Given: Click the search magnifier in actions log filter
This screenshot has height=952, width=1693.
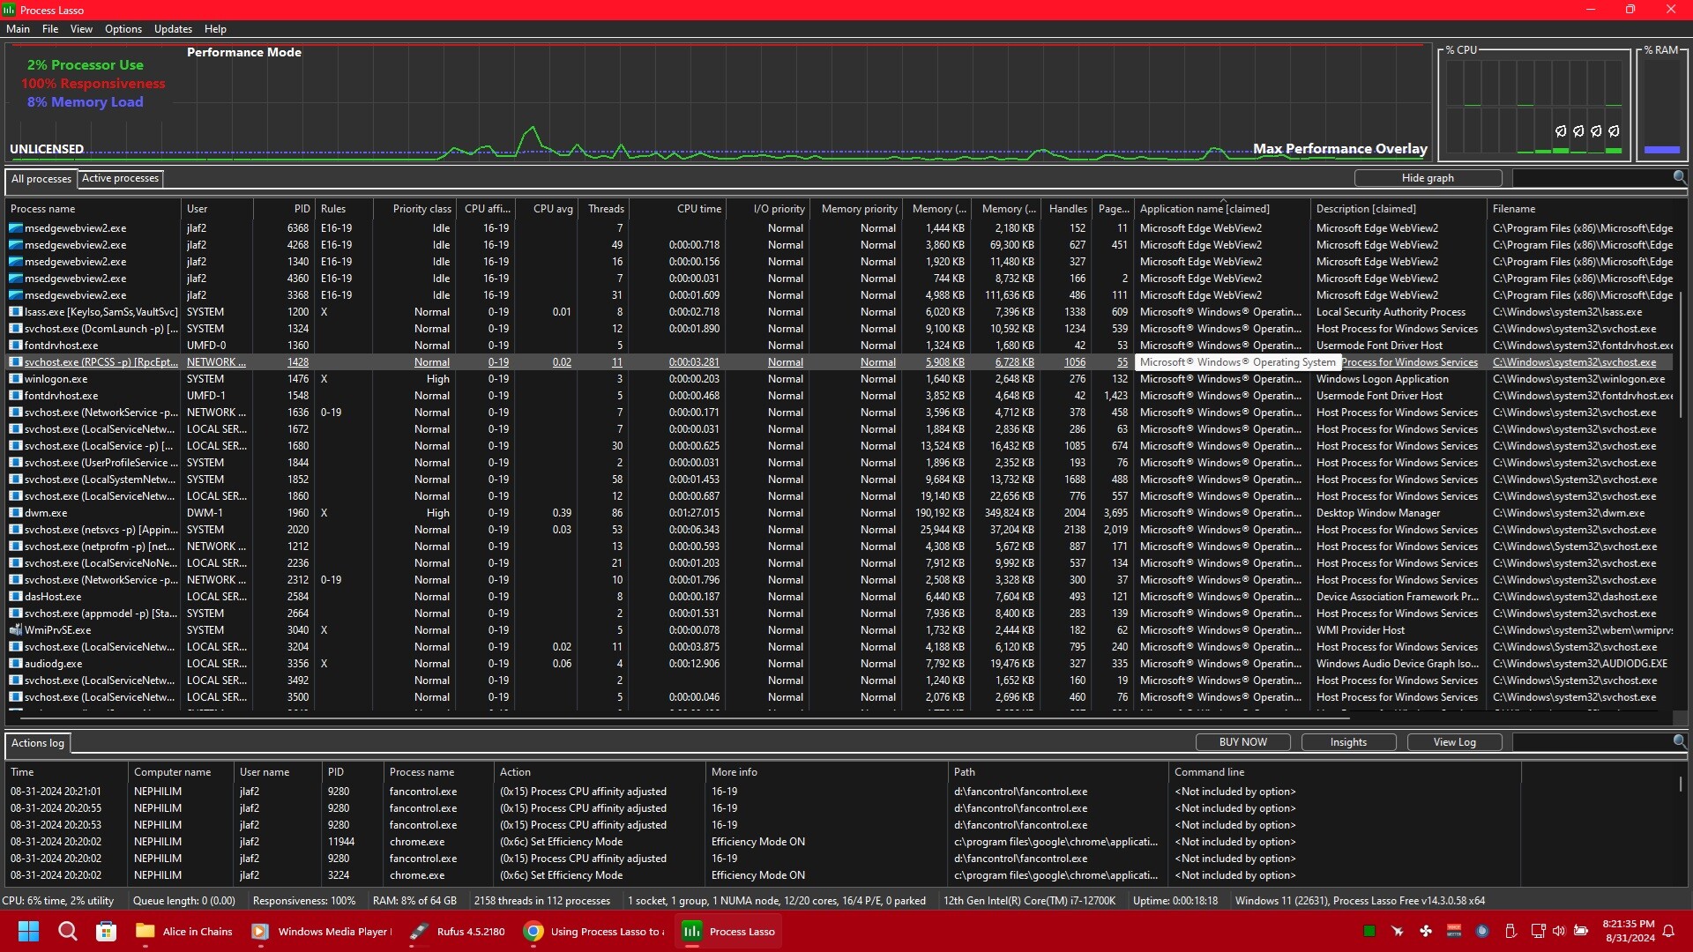Looking at the screenshot, I should coord(1680,742).
